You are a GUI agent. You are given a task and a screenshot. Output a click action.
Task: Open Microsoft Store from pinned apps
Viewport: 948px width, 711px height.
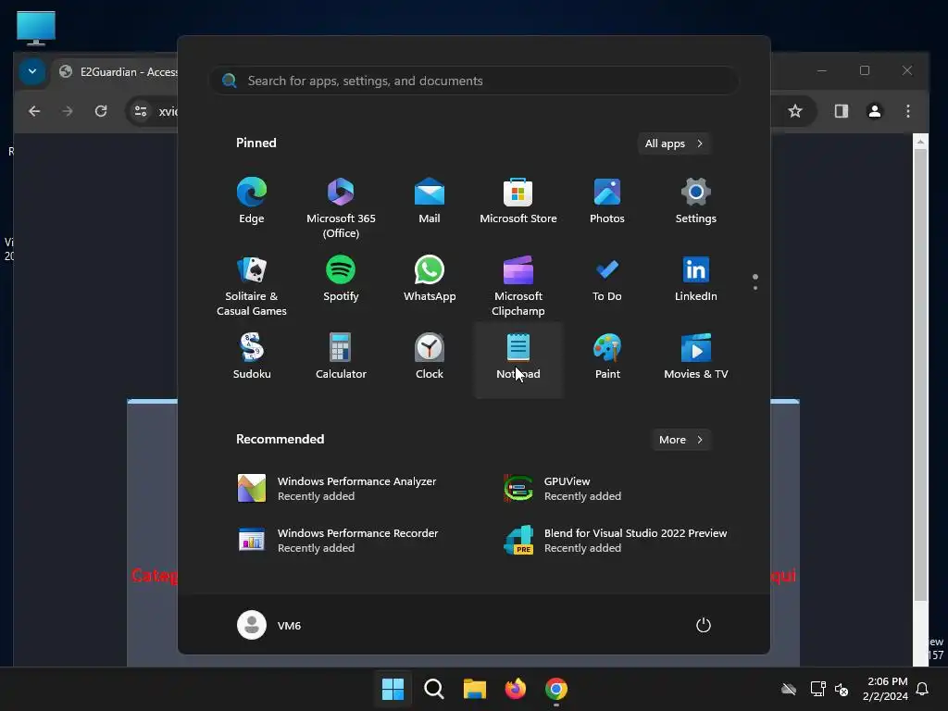point(518,201)
